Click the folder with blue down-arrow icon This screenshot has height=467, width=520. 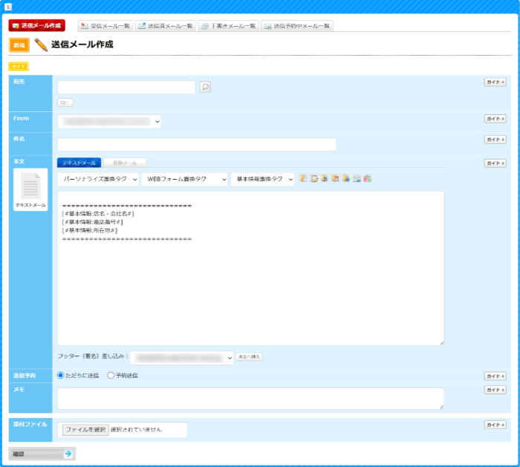coord(346,178)
